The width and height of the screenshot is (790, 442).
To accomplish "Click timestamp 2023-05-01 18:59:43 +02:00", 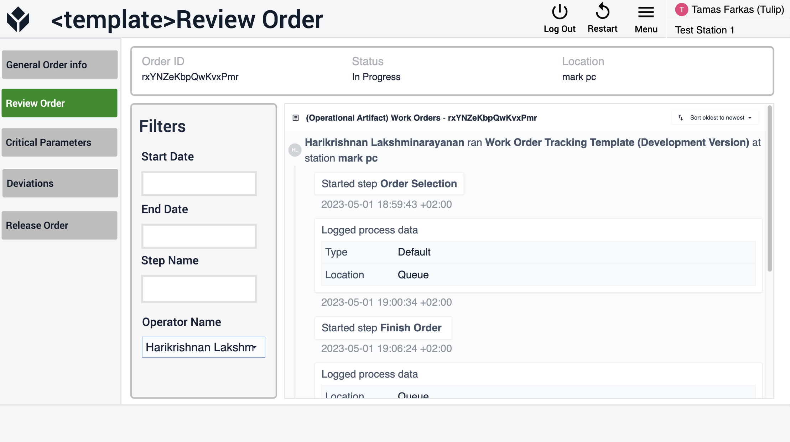I will click(386, 205).
